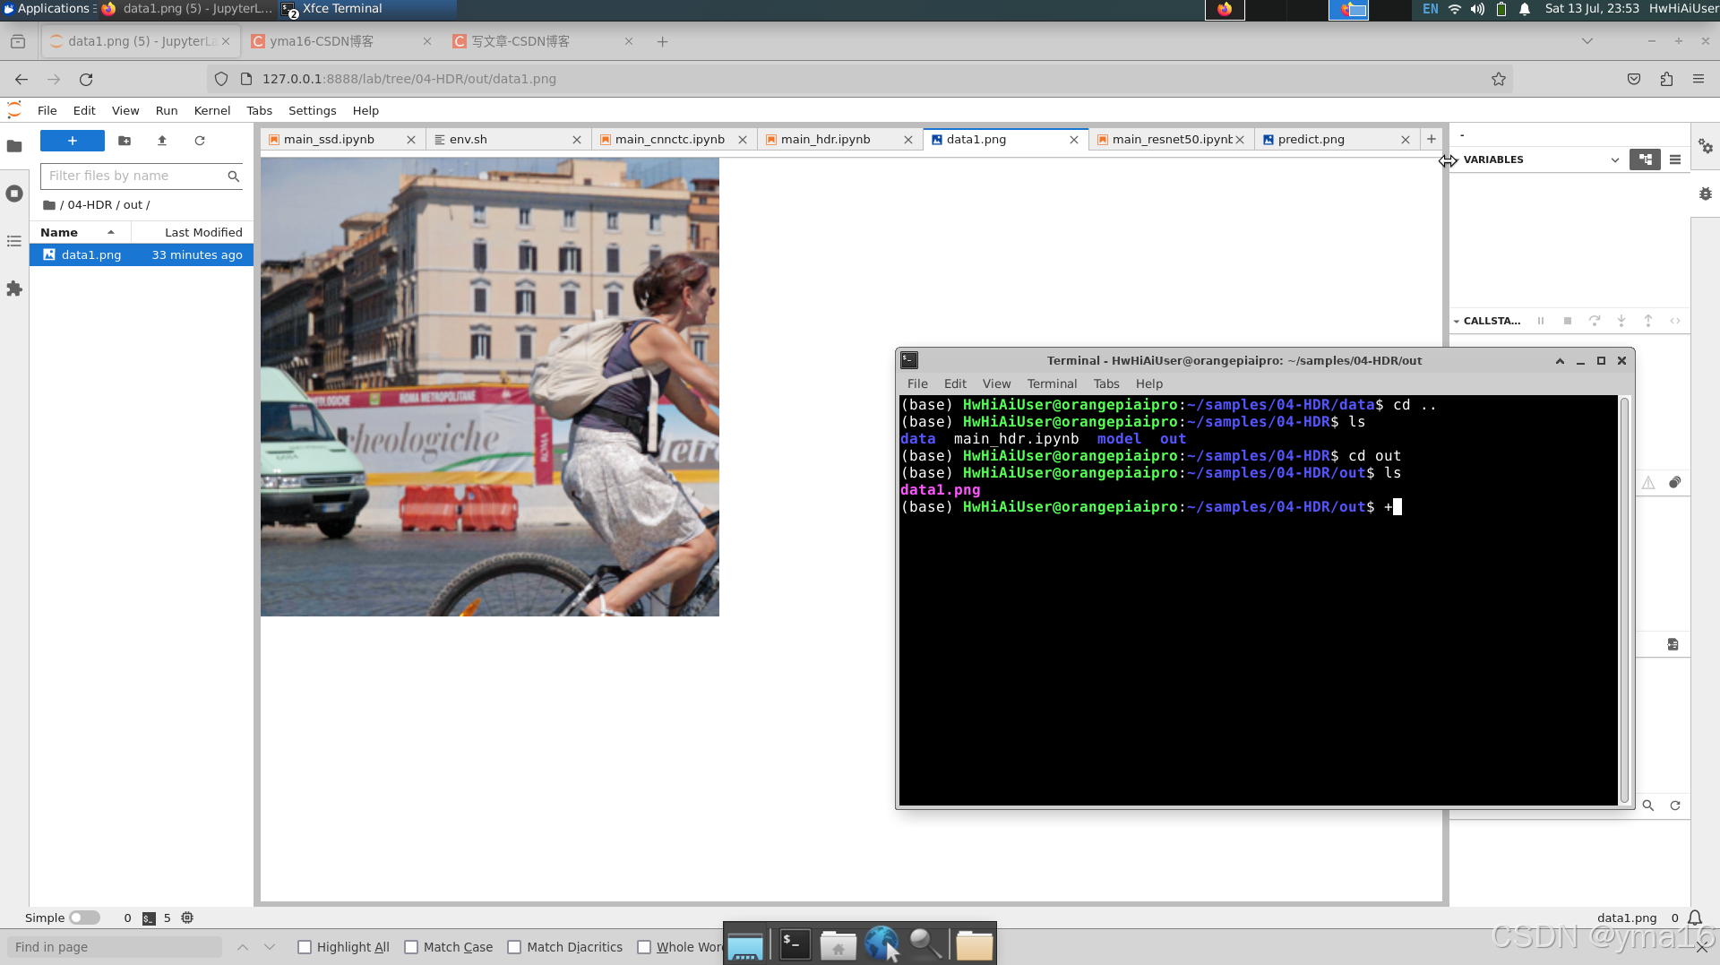Image resolution: width=1720 pixels, height=965 pixels.
Task: Toggle Simple mode switch
Action: (85, 918)
